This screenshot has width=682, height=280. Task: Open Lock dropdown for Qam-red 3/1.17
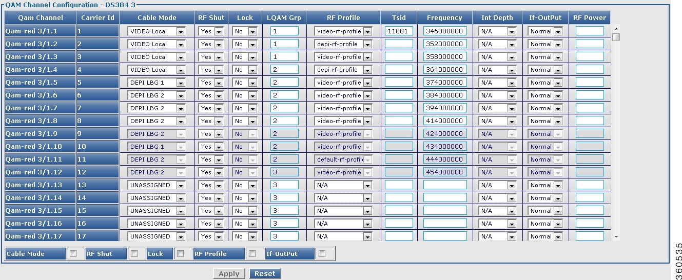[245, 236]
